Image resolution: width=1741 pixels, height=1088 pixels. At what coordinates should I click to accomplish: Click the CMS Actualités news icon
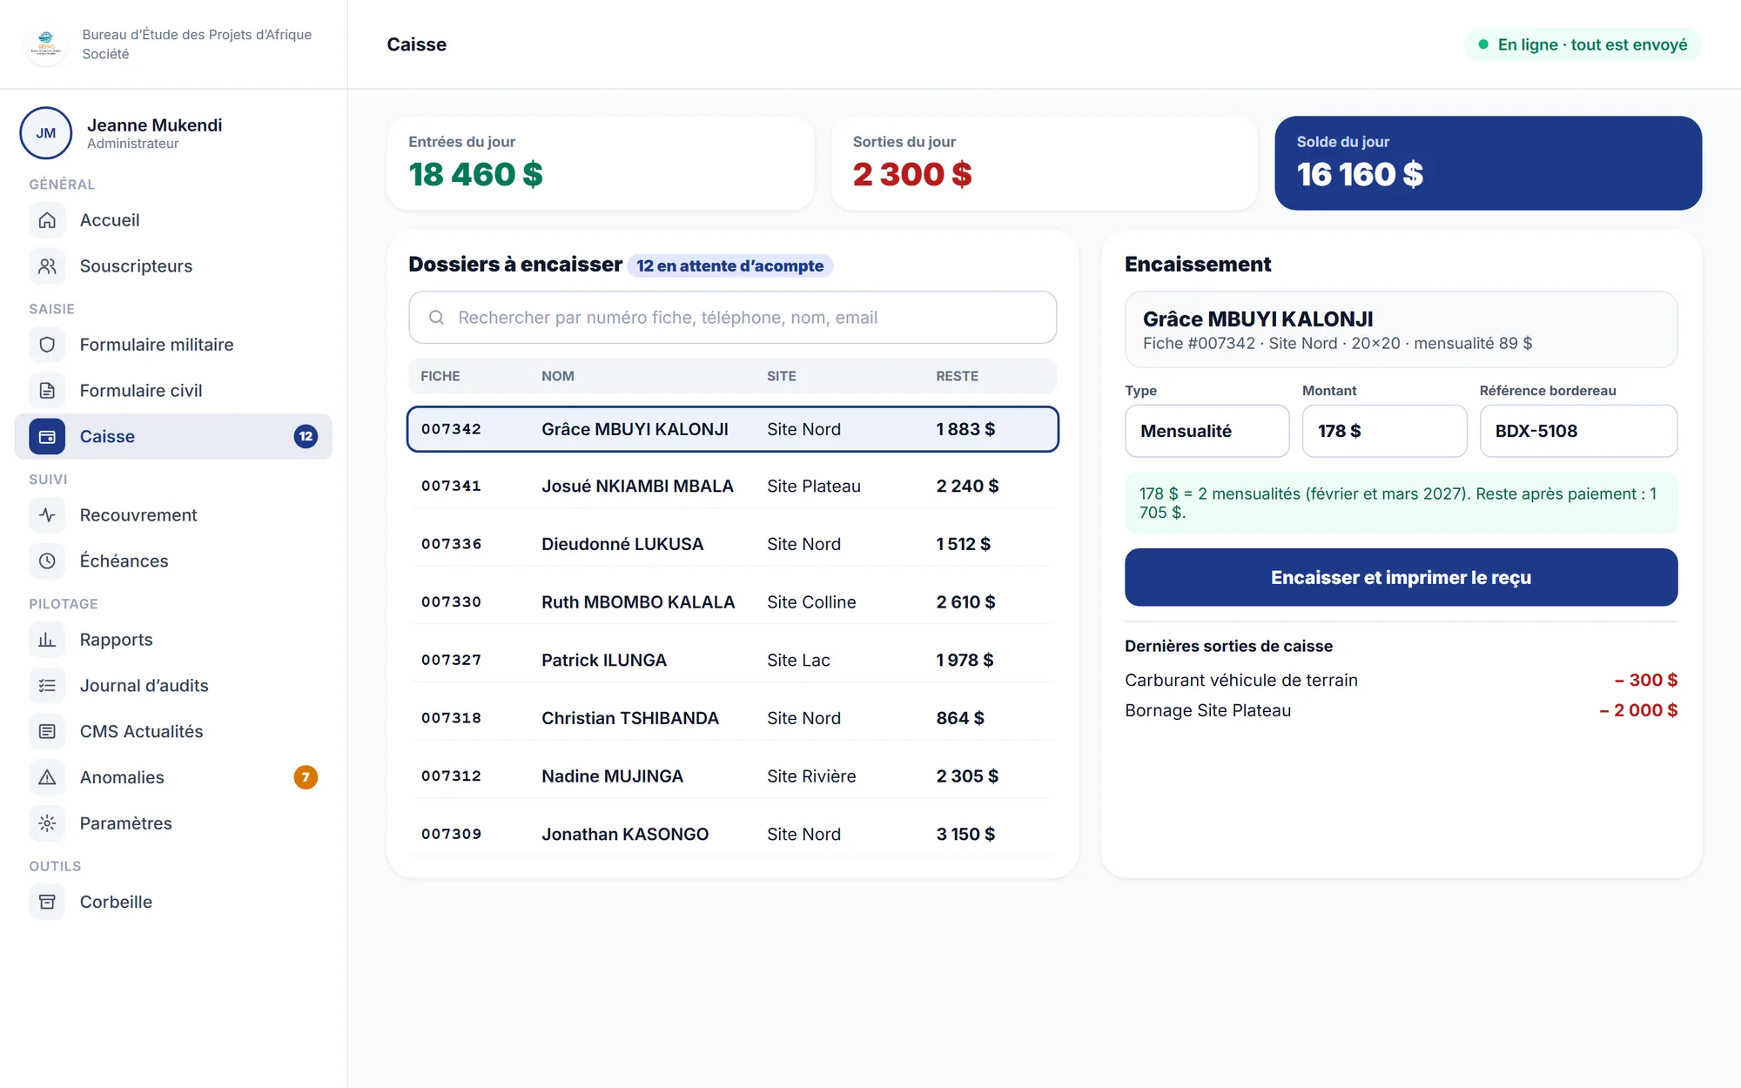pos(47,732)
